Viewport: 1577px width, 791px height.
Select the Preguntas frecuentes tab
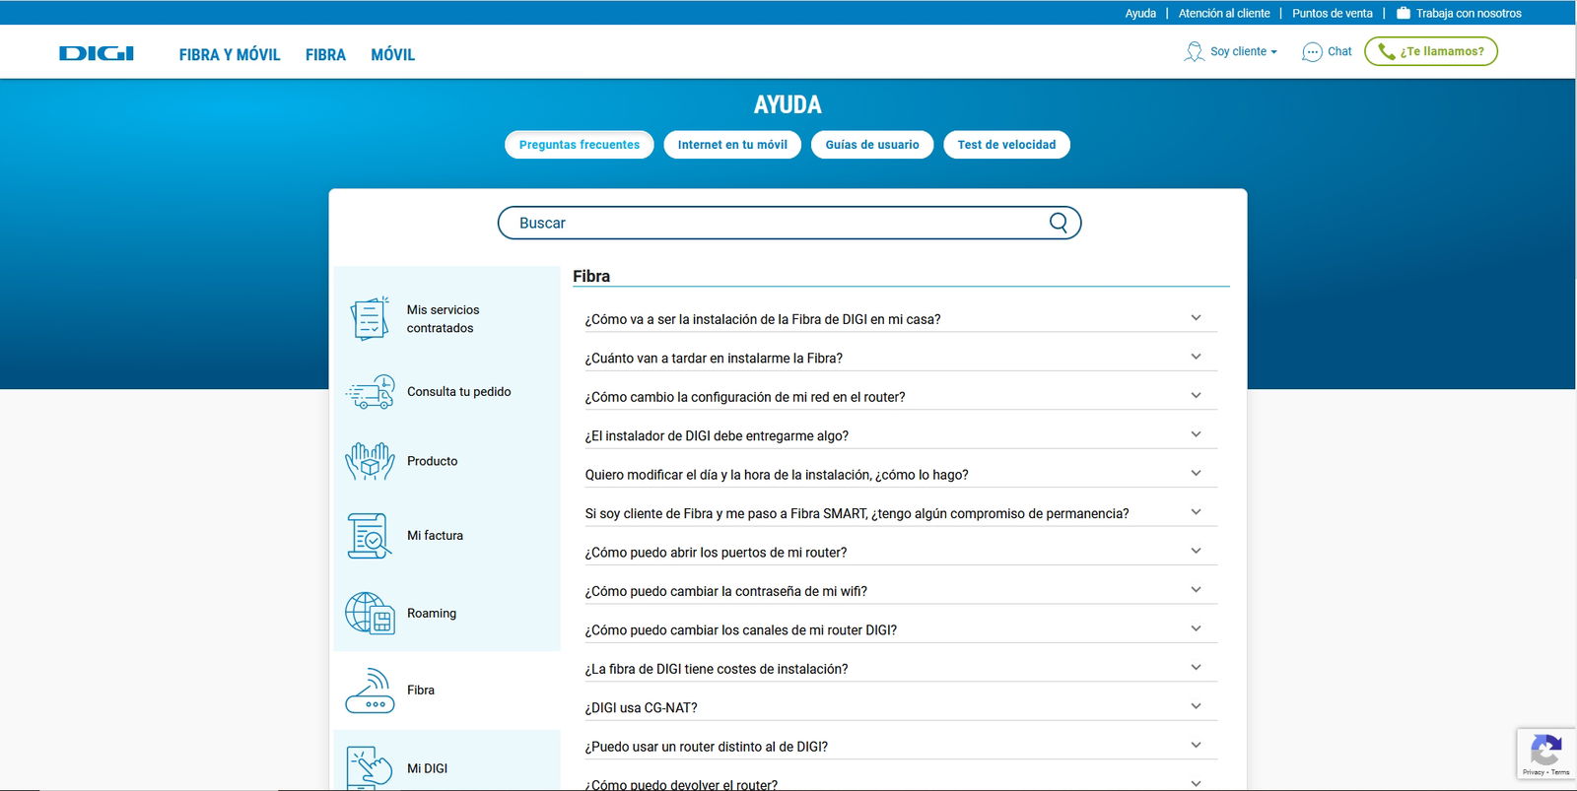coord(580,145)
